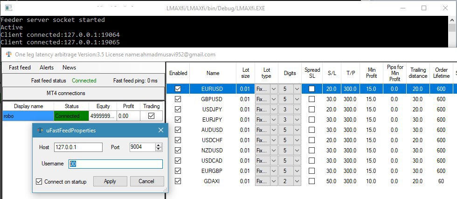Click the Trailing distance column header
Image resolution: width=457 pixels, height=199 pixels.
418,73
